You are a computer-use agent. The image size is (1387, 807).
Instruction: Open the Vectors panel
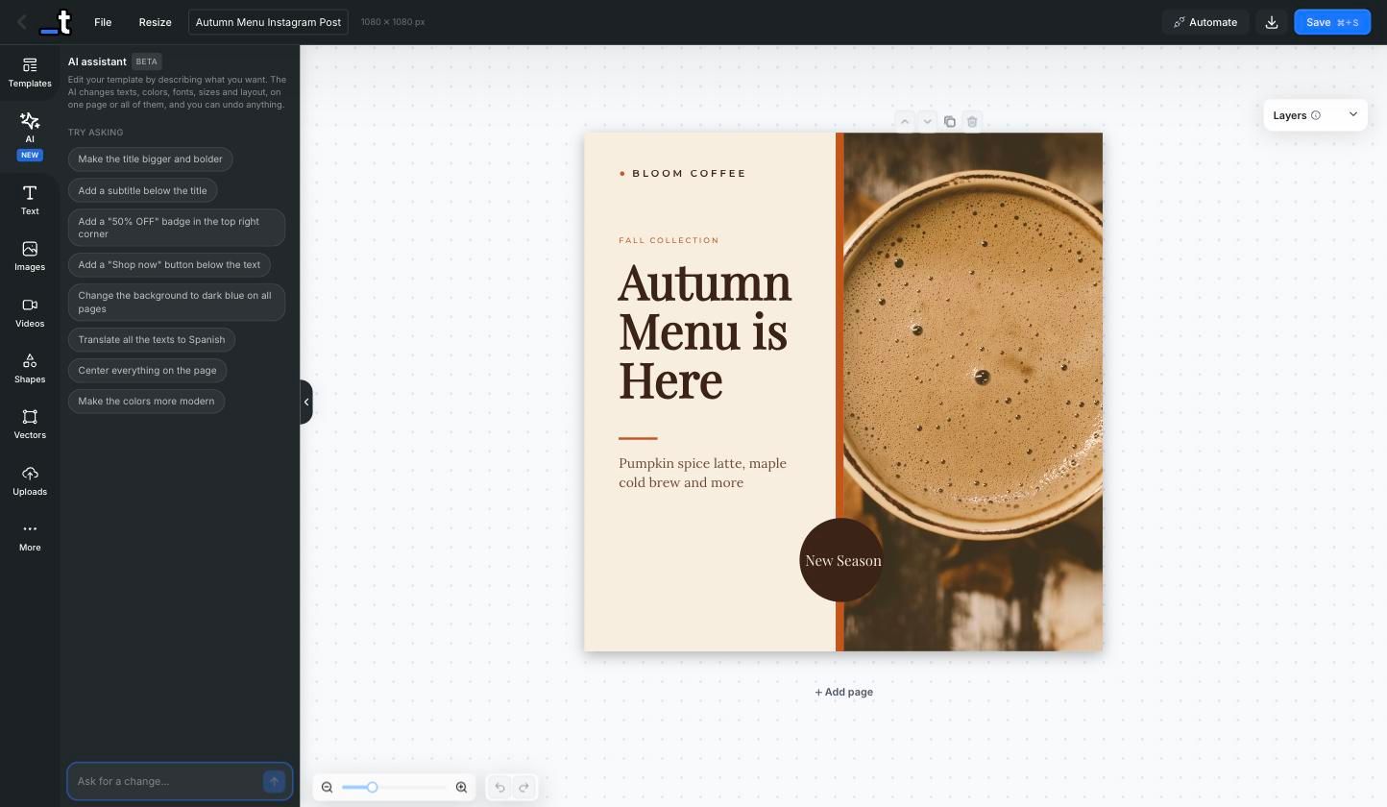tap(30, 424)
